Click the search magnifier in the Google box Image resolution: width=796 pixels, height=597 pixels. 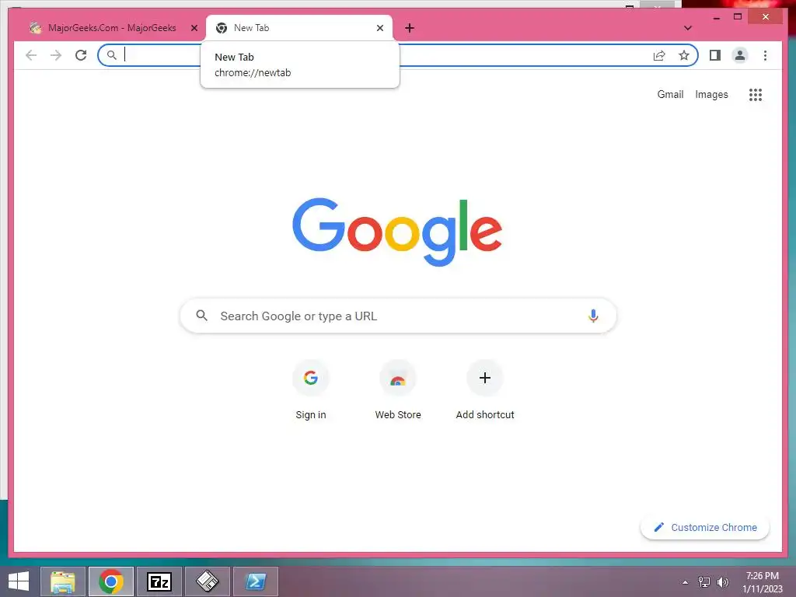[x=201, y=316]
